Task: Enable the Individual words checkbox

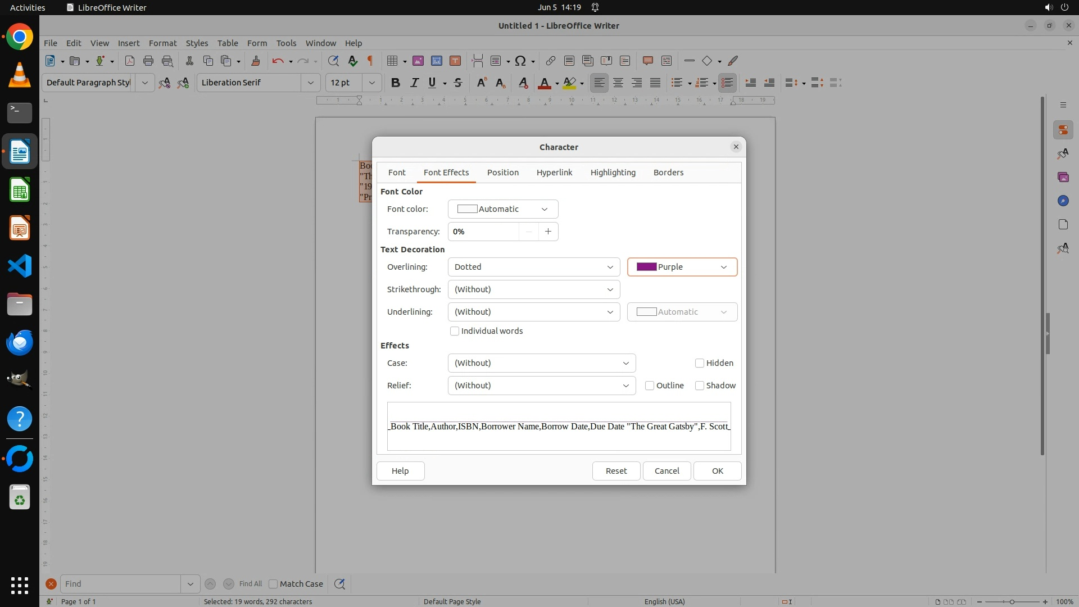Action: click(455, 331)
